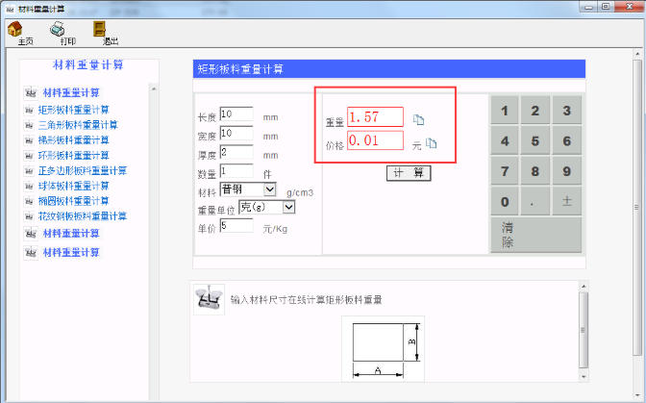
Task: Open the 矩形板料重量计算 sidebar link
Action: point(74,110)
